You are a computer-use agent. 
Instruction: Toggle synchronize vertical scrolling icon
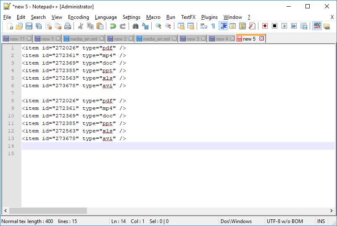click(181, 26)
